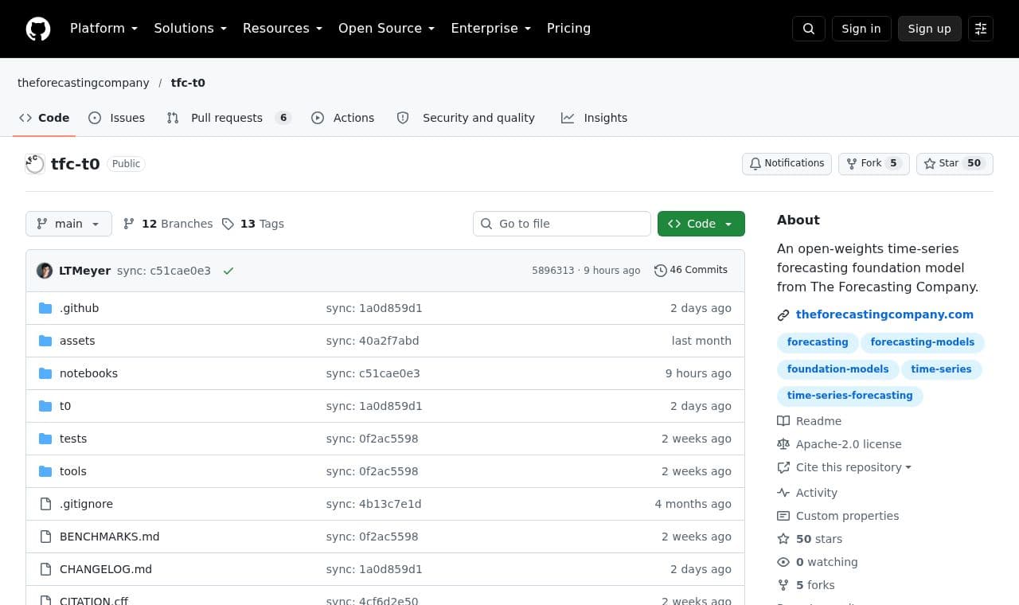Expand the Open Source menu
This screenshot has width=1019, height=605.
pyautogui.click(x=387, y=29)
